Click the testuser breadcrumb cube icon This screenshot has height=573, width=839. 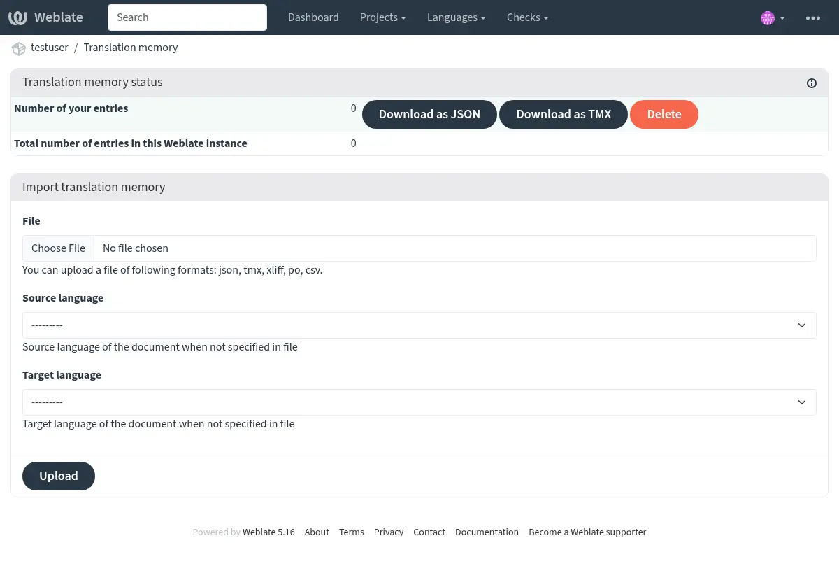coord(19,48)
